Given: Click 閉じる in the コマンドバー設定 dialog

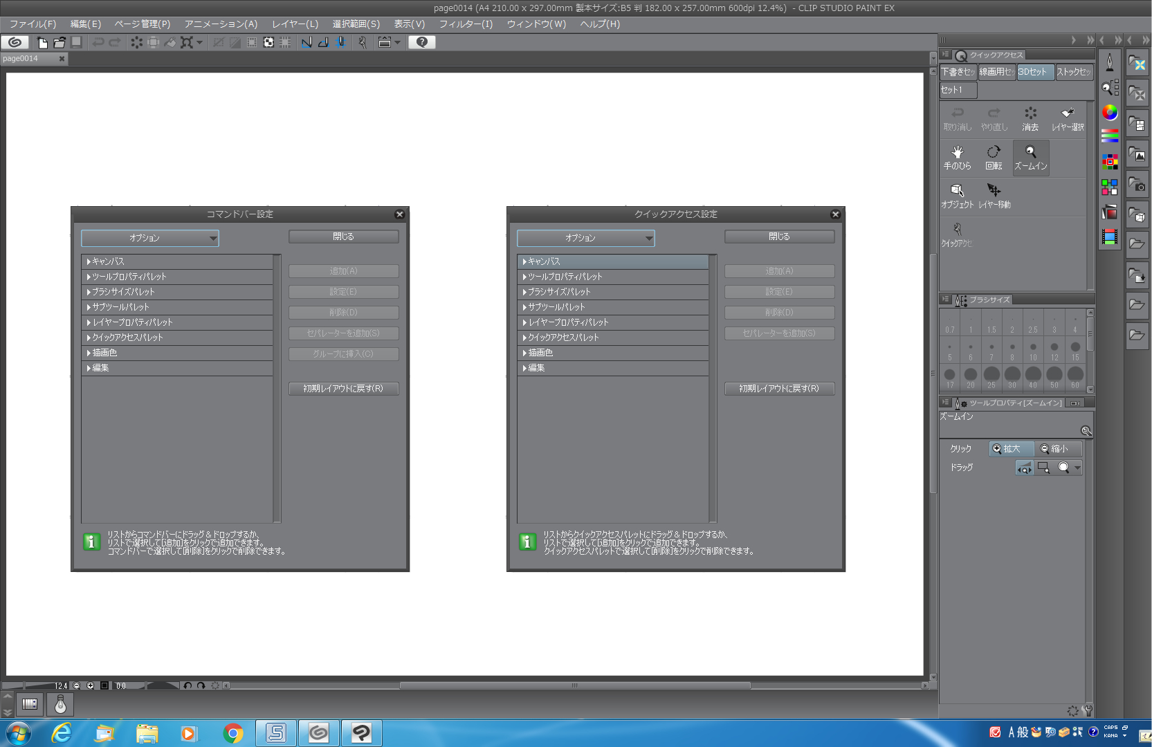Looking at the screenshot, I should click(x=343, y=237).
